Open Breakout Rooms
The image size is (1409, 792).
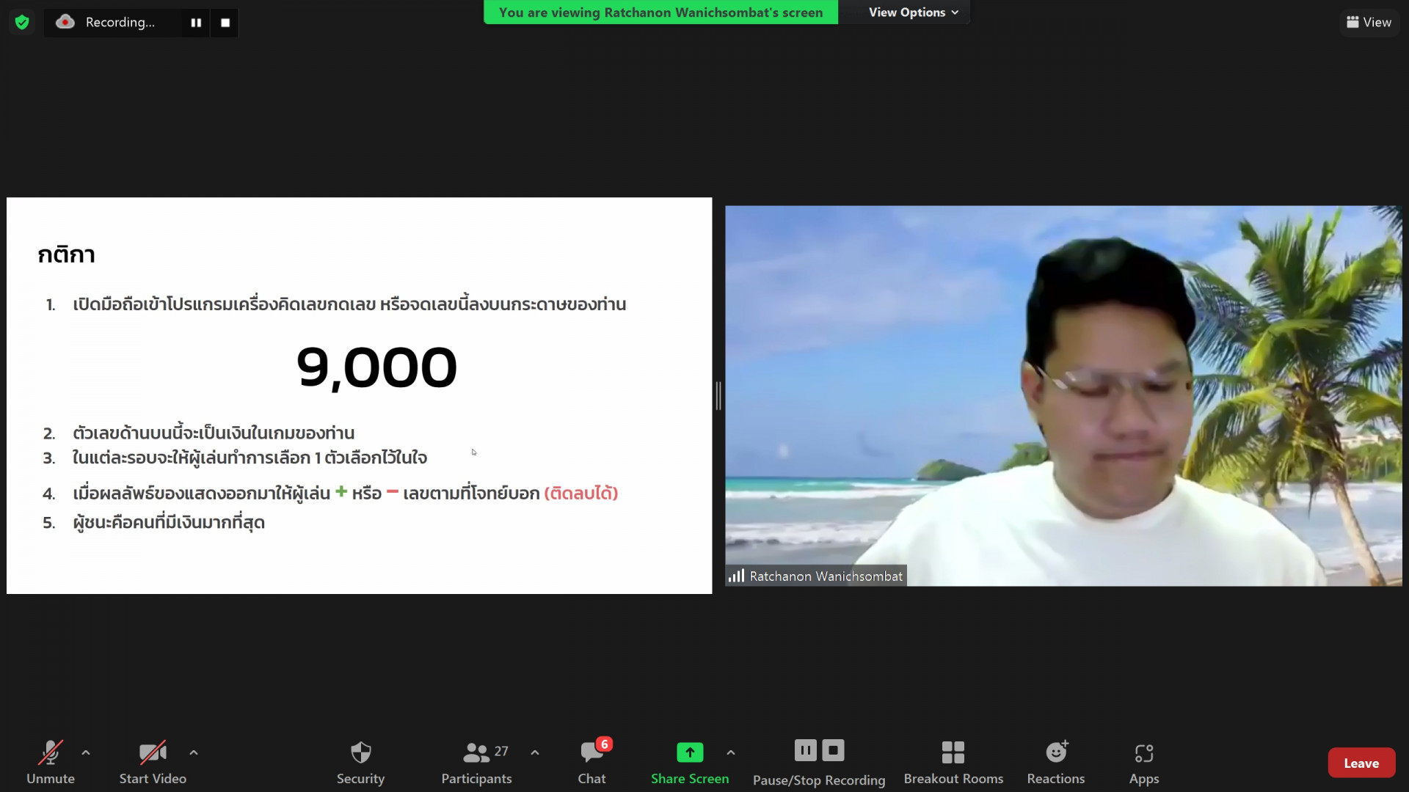[953, 763]
